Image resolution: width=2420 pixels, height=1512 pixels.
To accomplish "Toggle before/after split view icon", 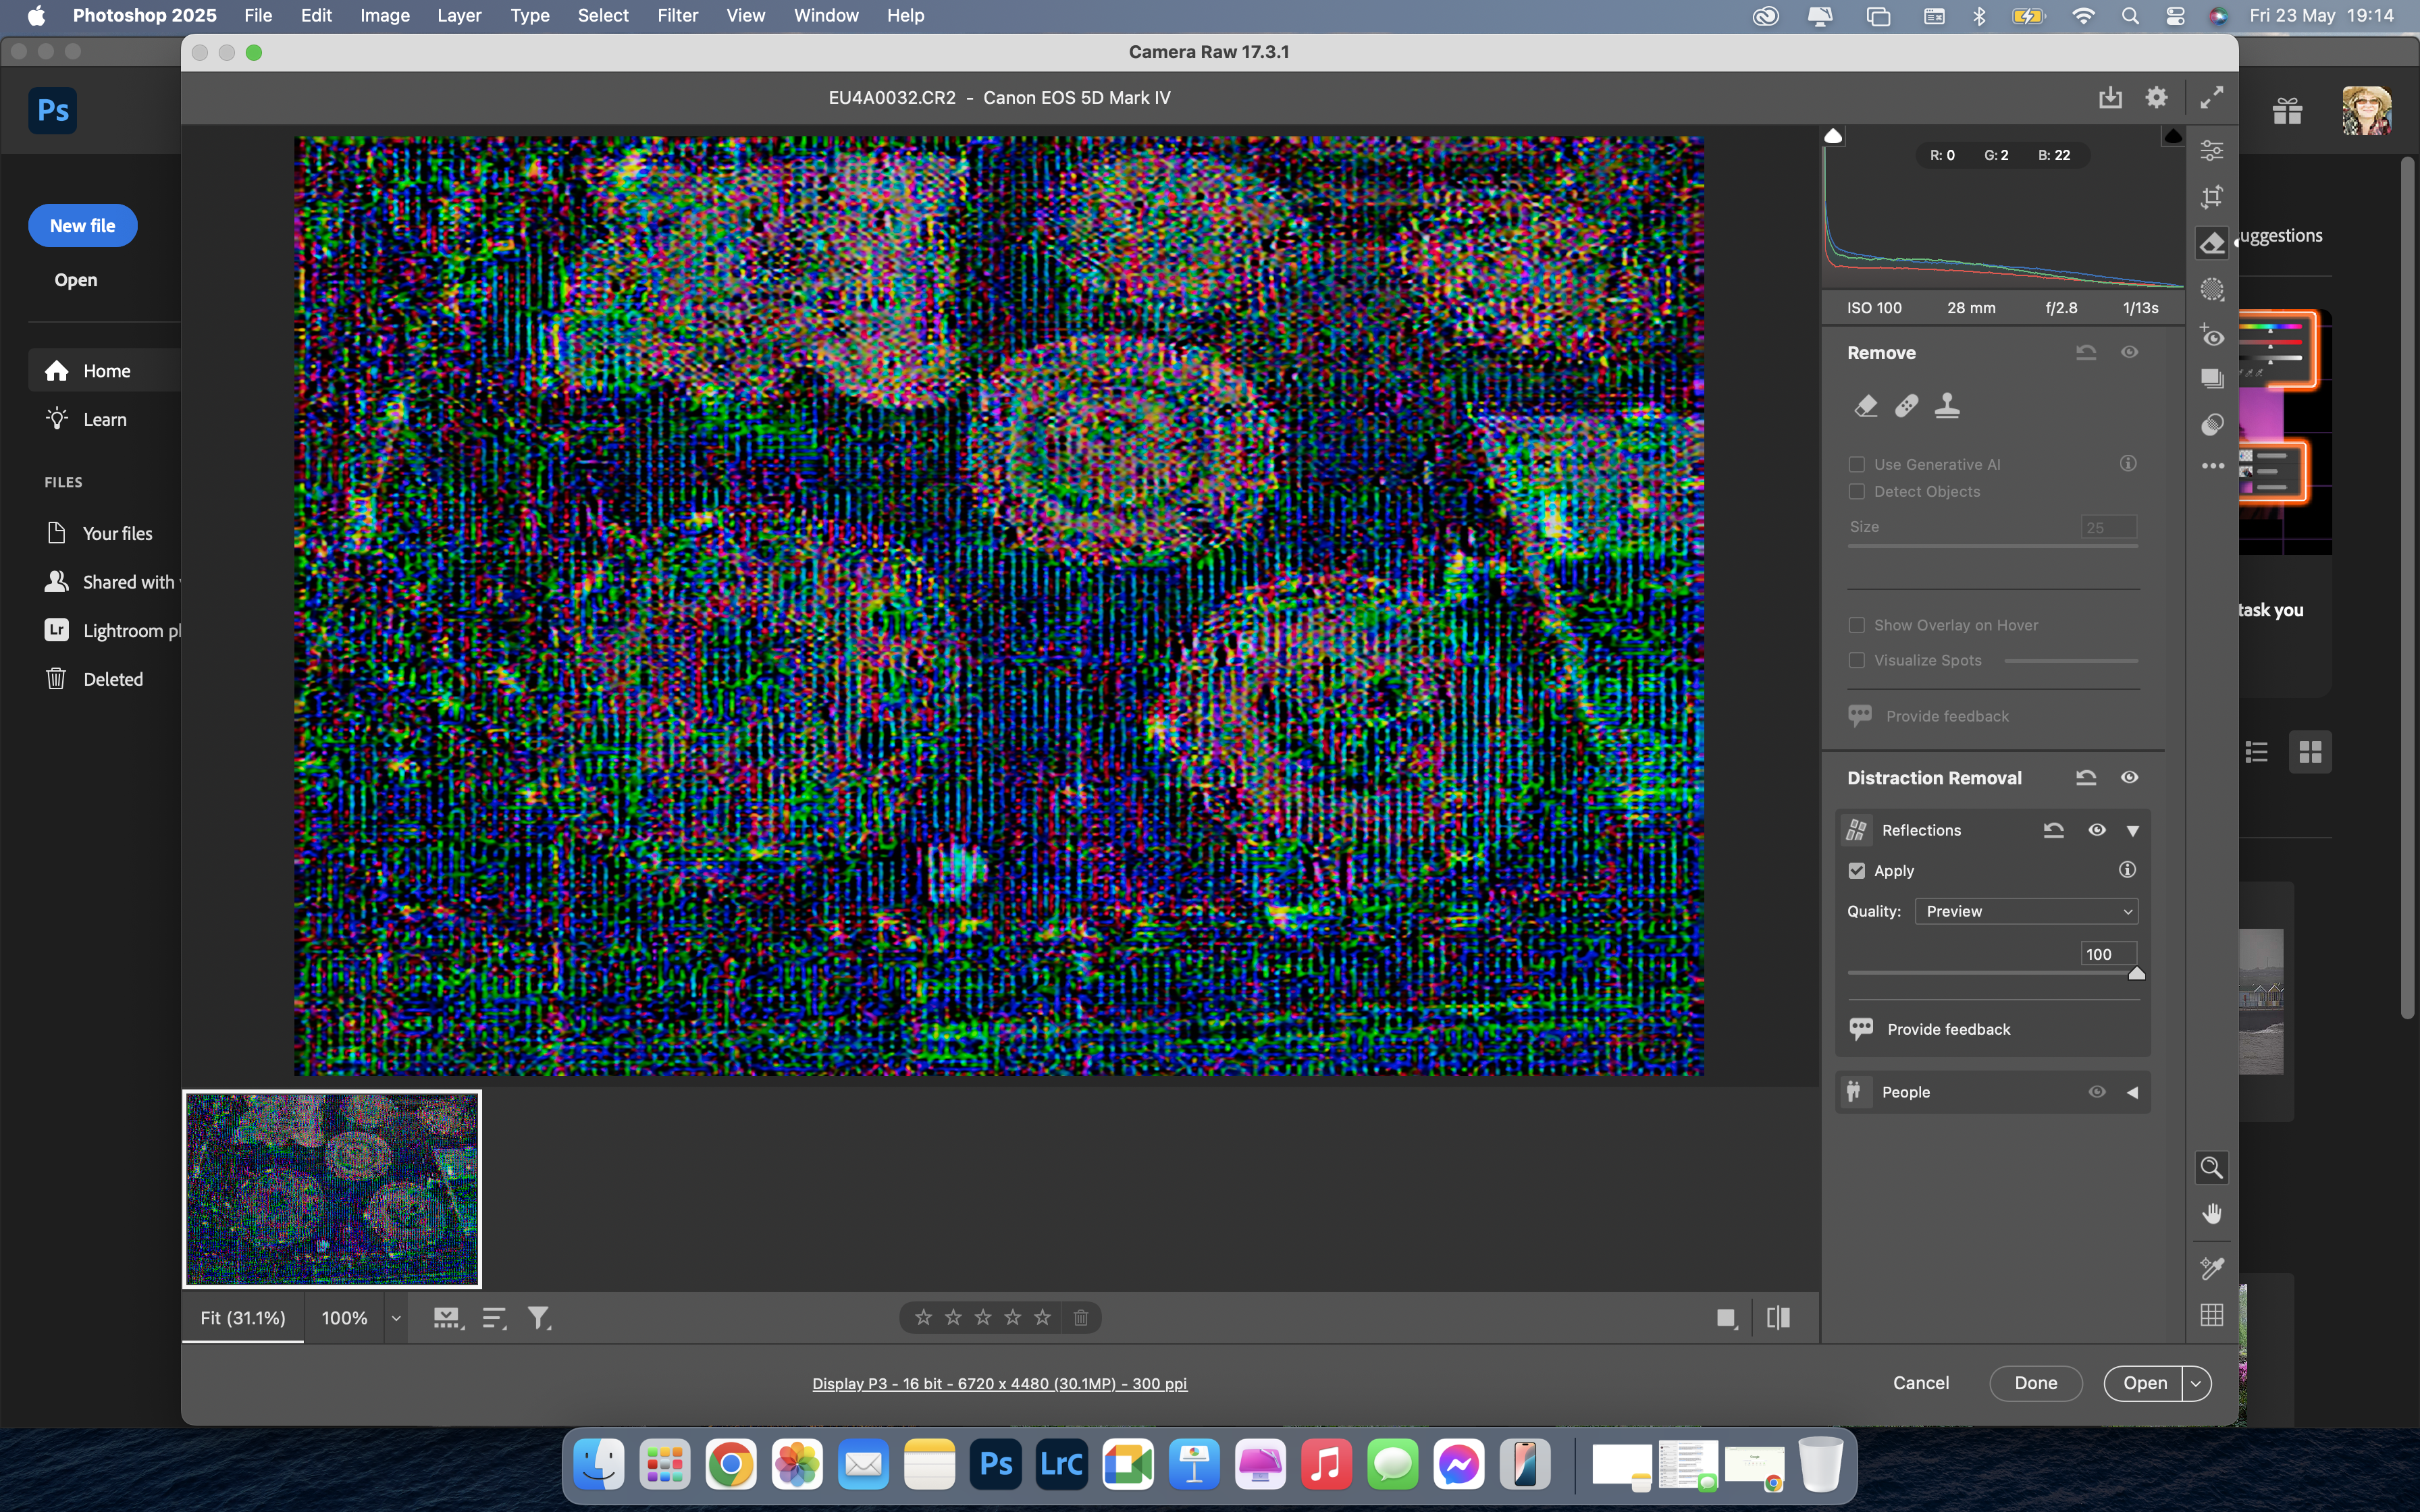I will pyautogui.click(x=1779, y=1318).
